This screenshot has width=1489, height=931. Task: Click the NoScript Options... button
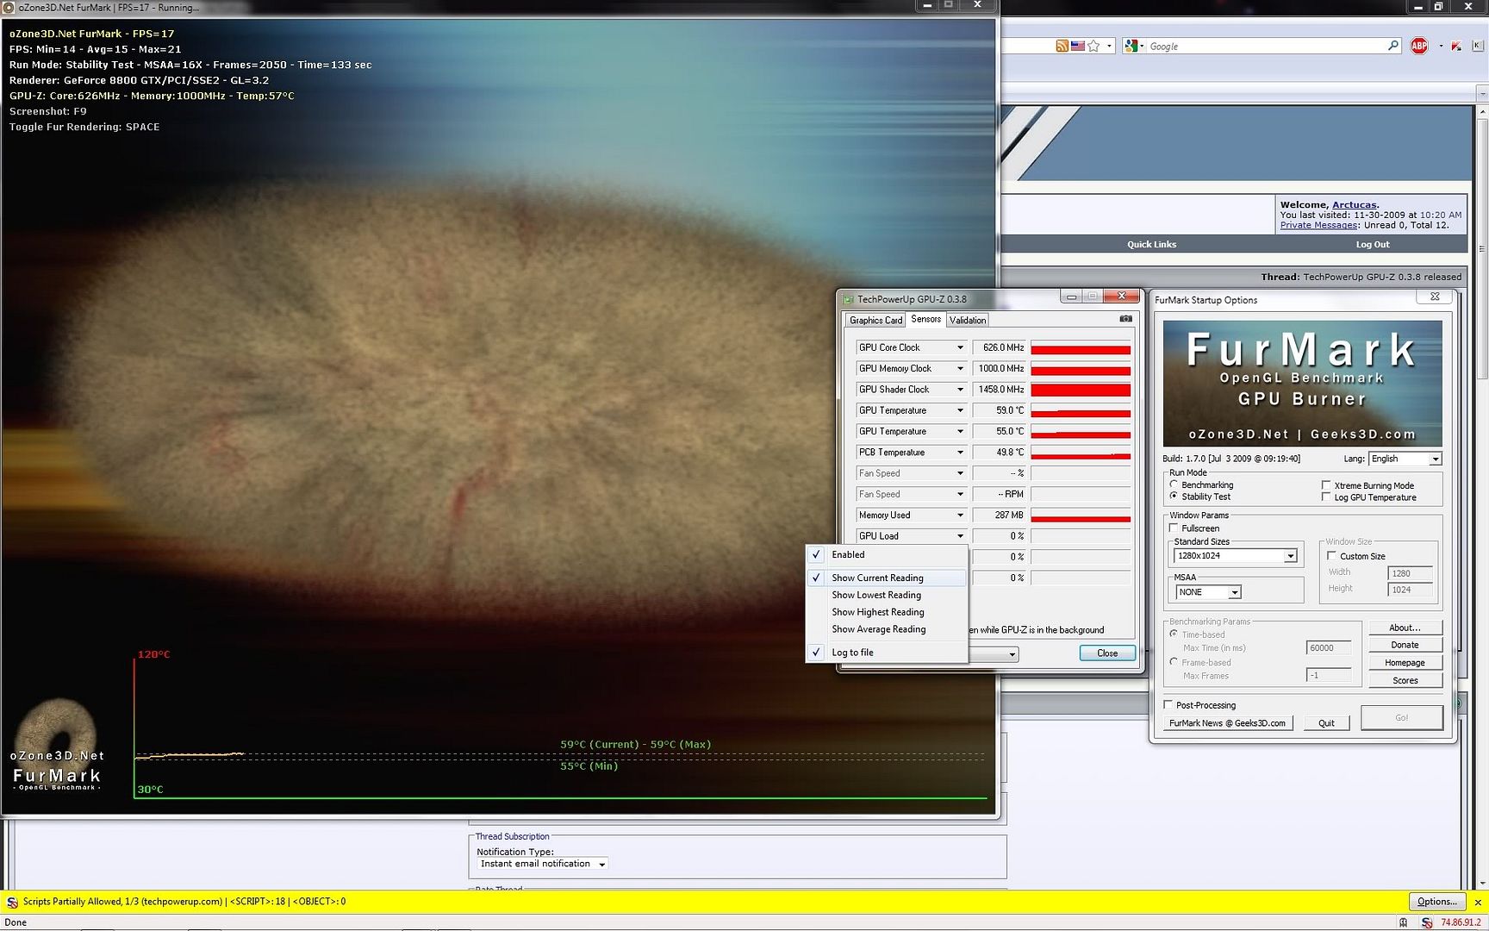pyautogui.click(x=1437, y=902)
